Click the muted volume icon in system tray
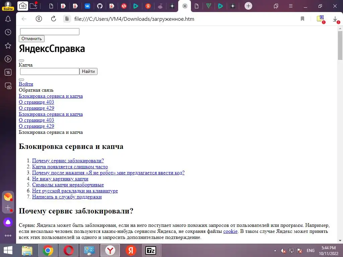The image size is (343, 257). 283,251
